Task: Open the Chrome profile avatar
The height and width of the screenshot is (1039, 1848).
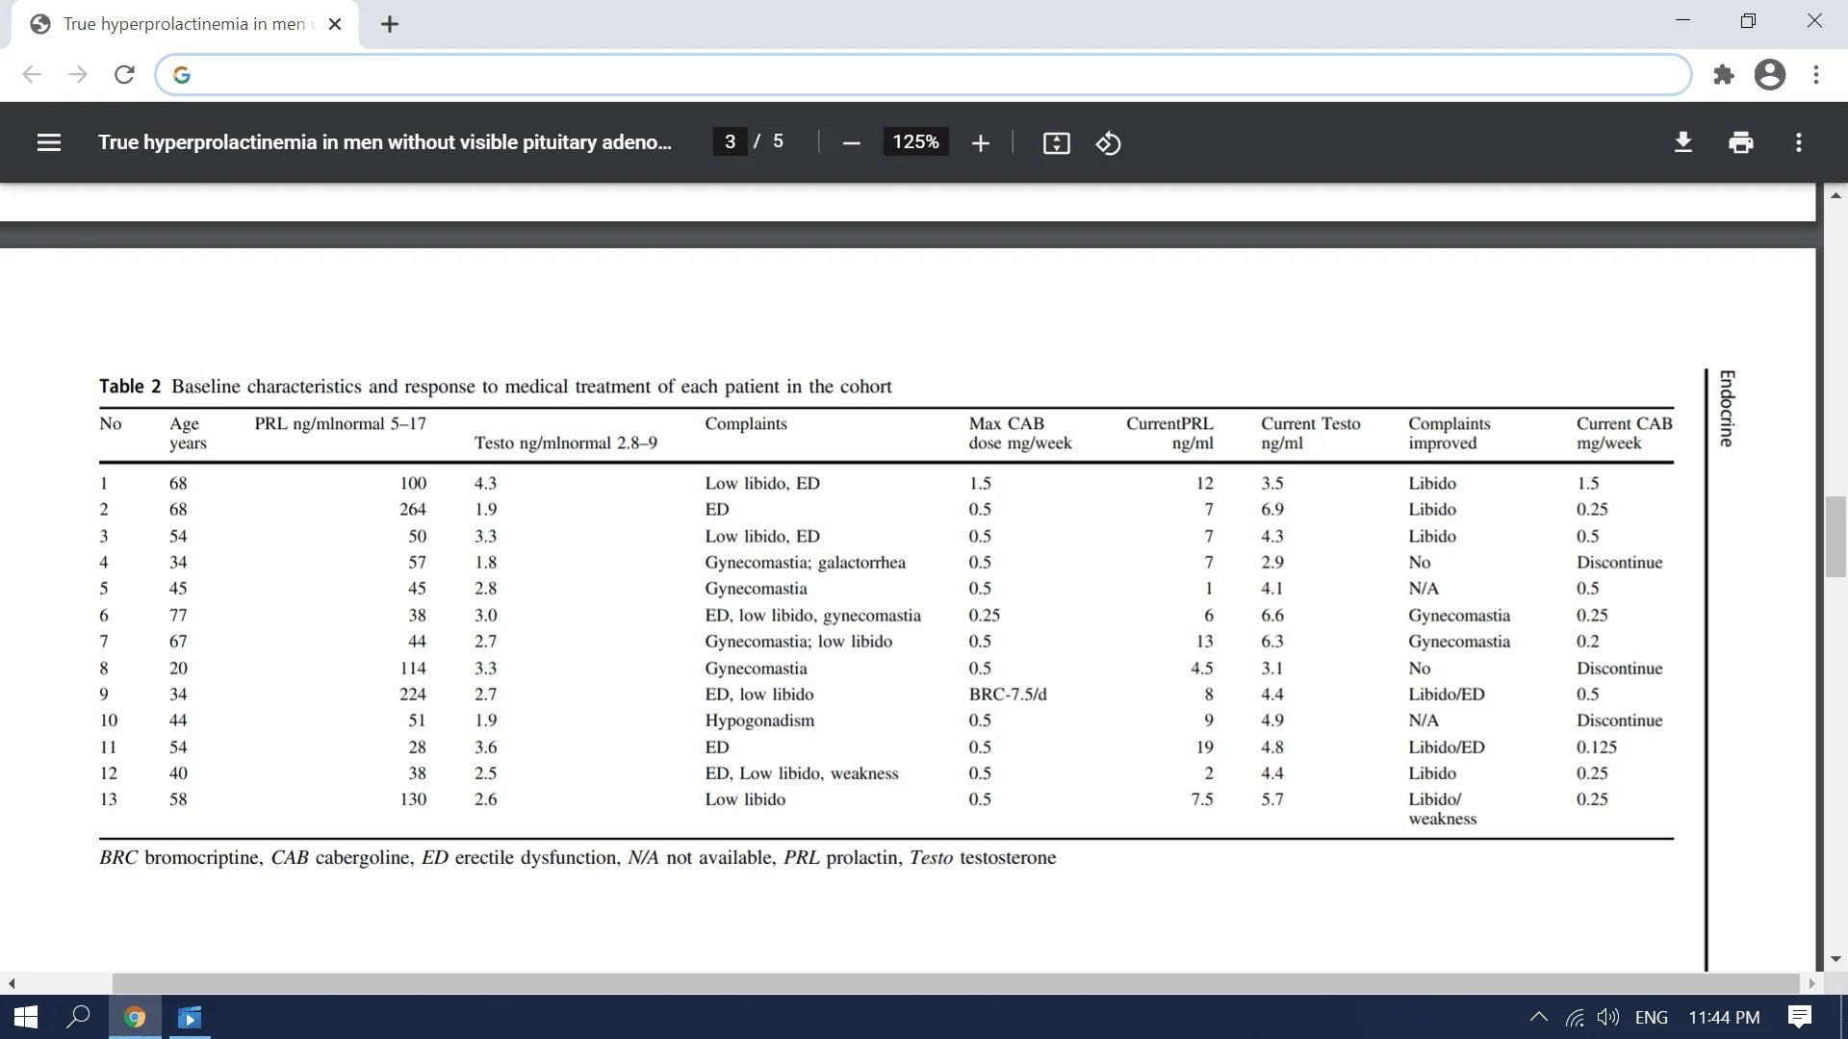Action: click(x=1769, y=74)
